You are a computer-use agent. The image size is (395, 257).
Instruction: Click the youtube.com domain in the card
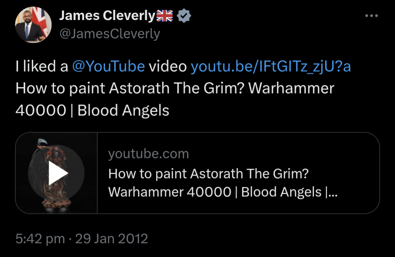tap(148, 153)
